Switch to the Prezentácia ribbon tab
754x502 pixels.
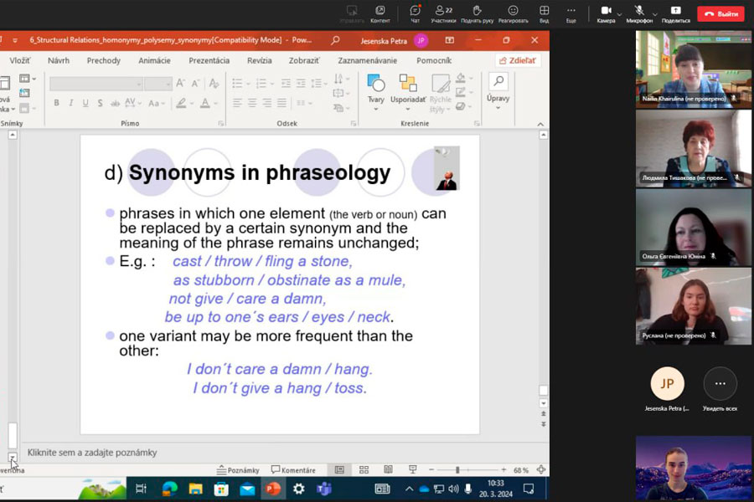pos(209,60)
